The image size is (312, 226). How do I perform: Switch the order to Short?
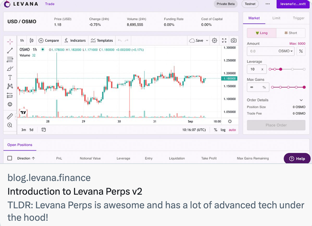(x=291, y=33)
